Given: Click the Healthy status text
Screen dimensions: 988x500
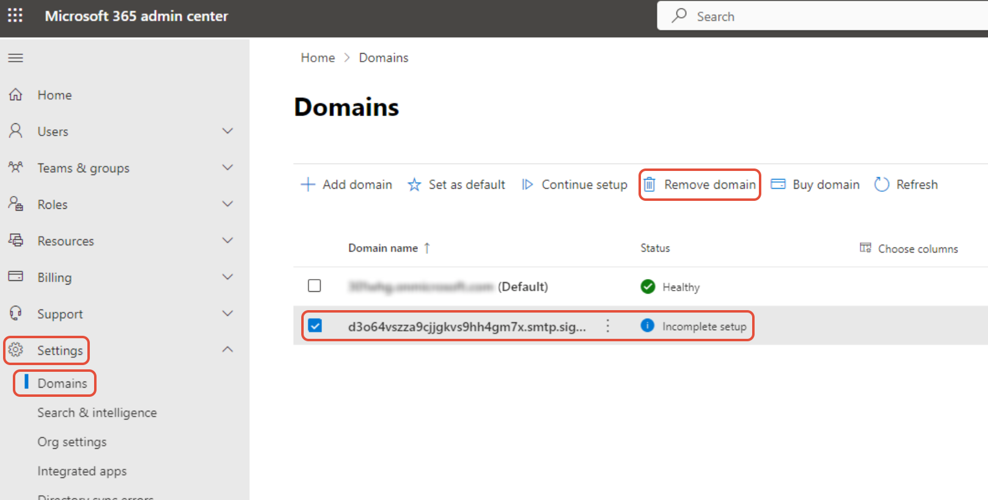Looking at the screenshot, I should tap(681, 287).
